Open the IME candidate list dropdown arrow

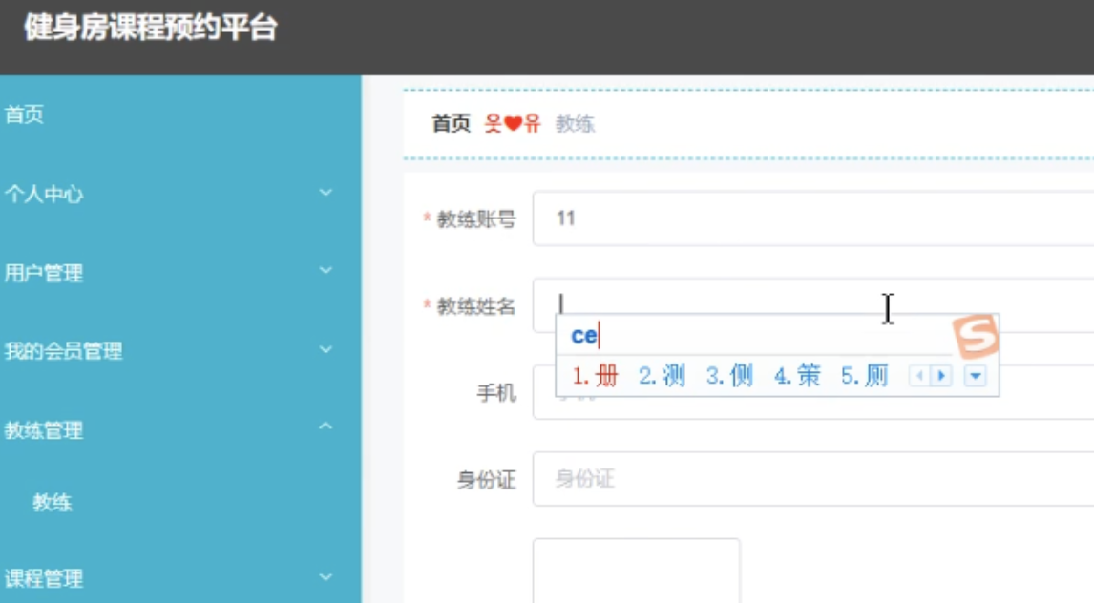pyautogui.click(x=976, y=377)
